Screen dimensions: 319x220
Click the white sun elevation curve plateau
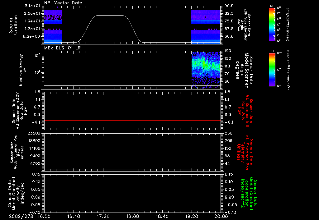coord(110,15)
